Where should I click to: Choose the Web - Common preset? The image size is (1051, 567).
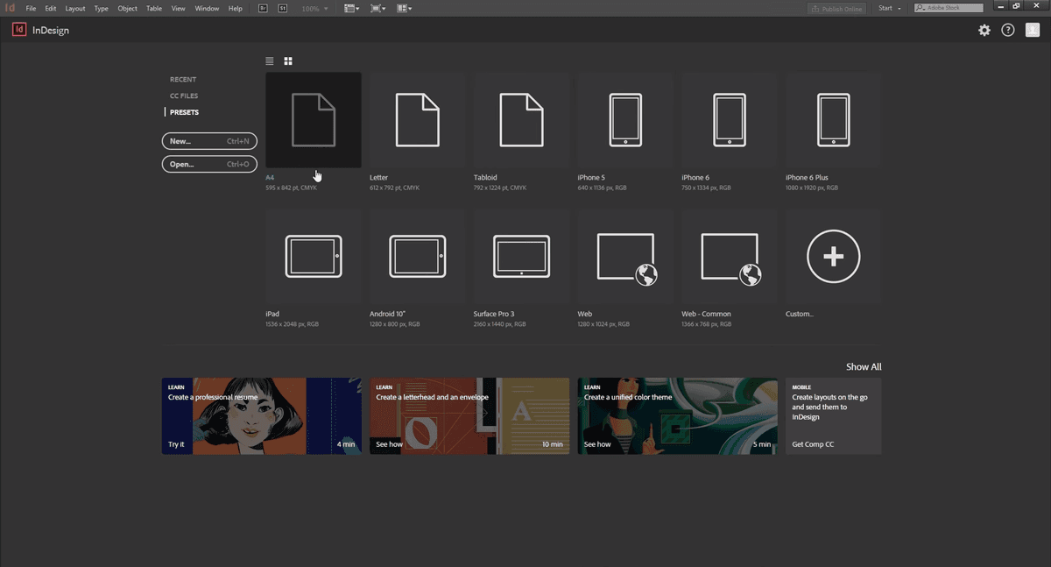(730, 257)
